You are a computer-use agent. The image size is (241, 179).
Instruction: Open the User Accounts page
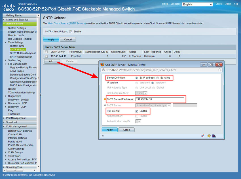click(16, 35)
